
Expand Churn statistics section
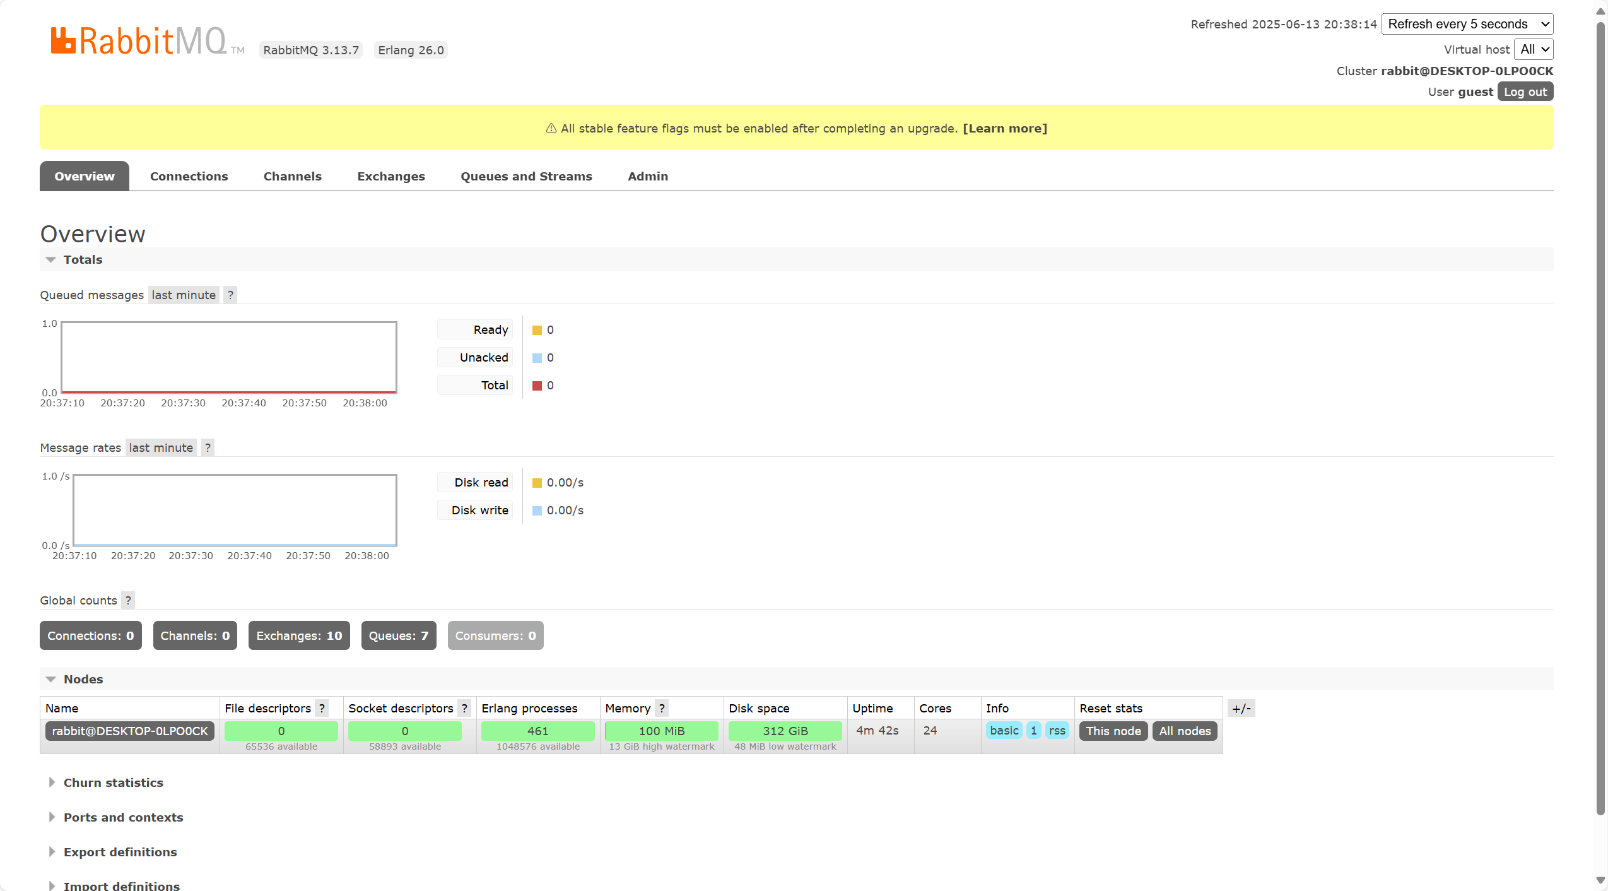pyautogui.click(x=113, y=782)
